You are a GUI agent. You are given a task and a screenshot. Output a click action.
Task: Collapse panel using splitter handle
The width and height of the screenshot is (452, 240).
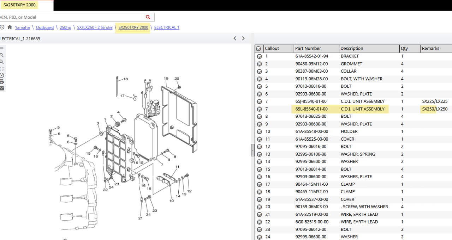click(253, 150)
